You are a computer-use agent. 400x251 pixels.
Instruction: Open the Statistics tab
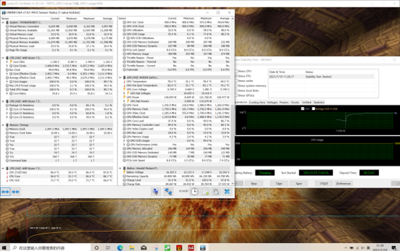coord(319,102)
